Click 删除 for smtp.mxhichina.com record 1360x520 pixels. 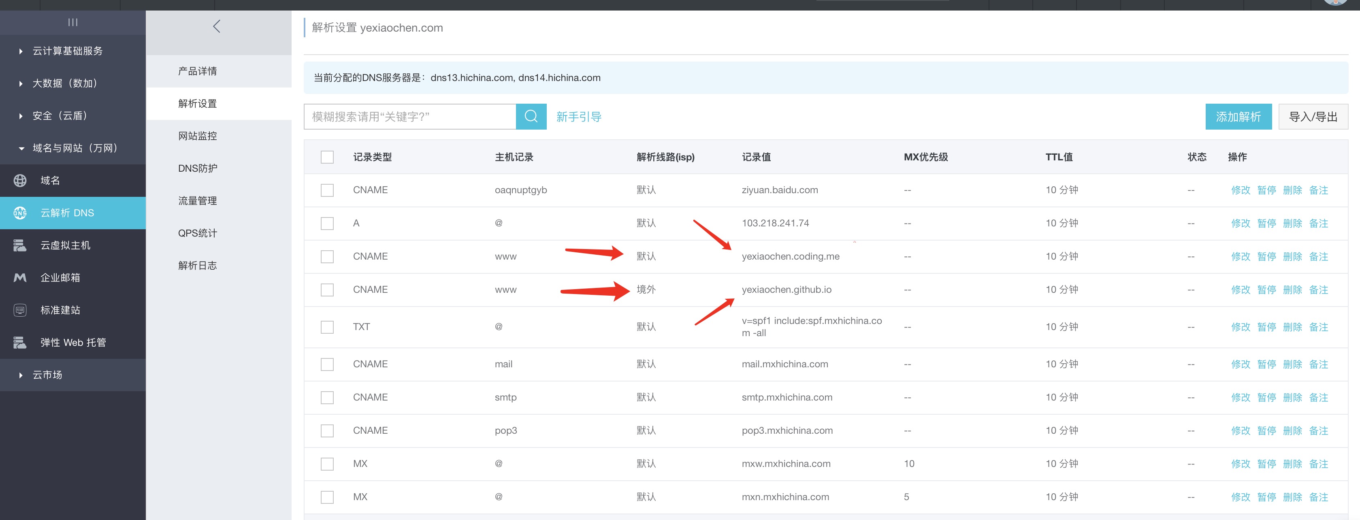point(1292,398)
